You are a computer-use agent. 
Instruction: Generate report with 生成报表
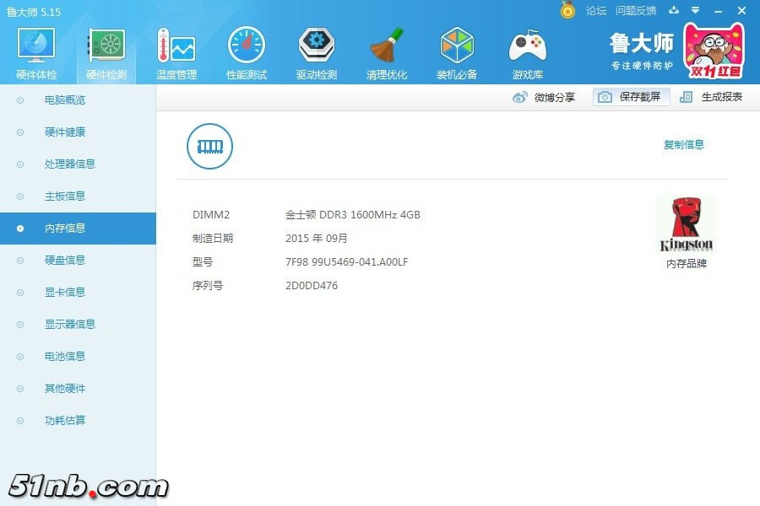(712, 97)
